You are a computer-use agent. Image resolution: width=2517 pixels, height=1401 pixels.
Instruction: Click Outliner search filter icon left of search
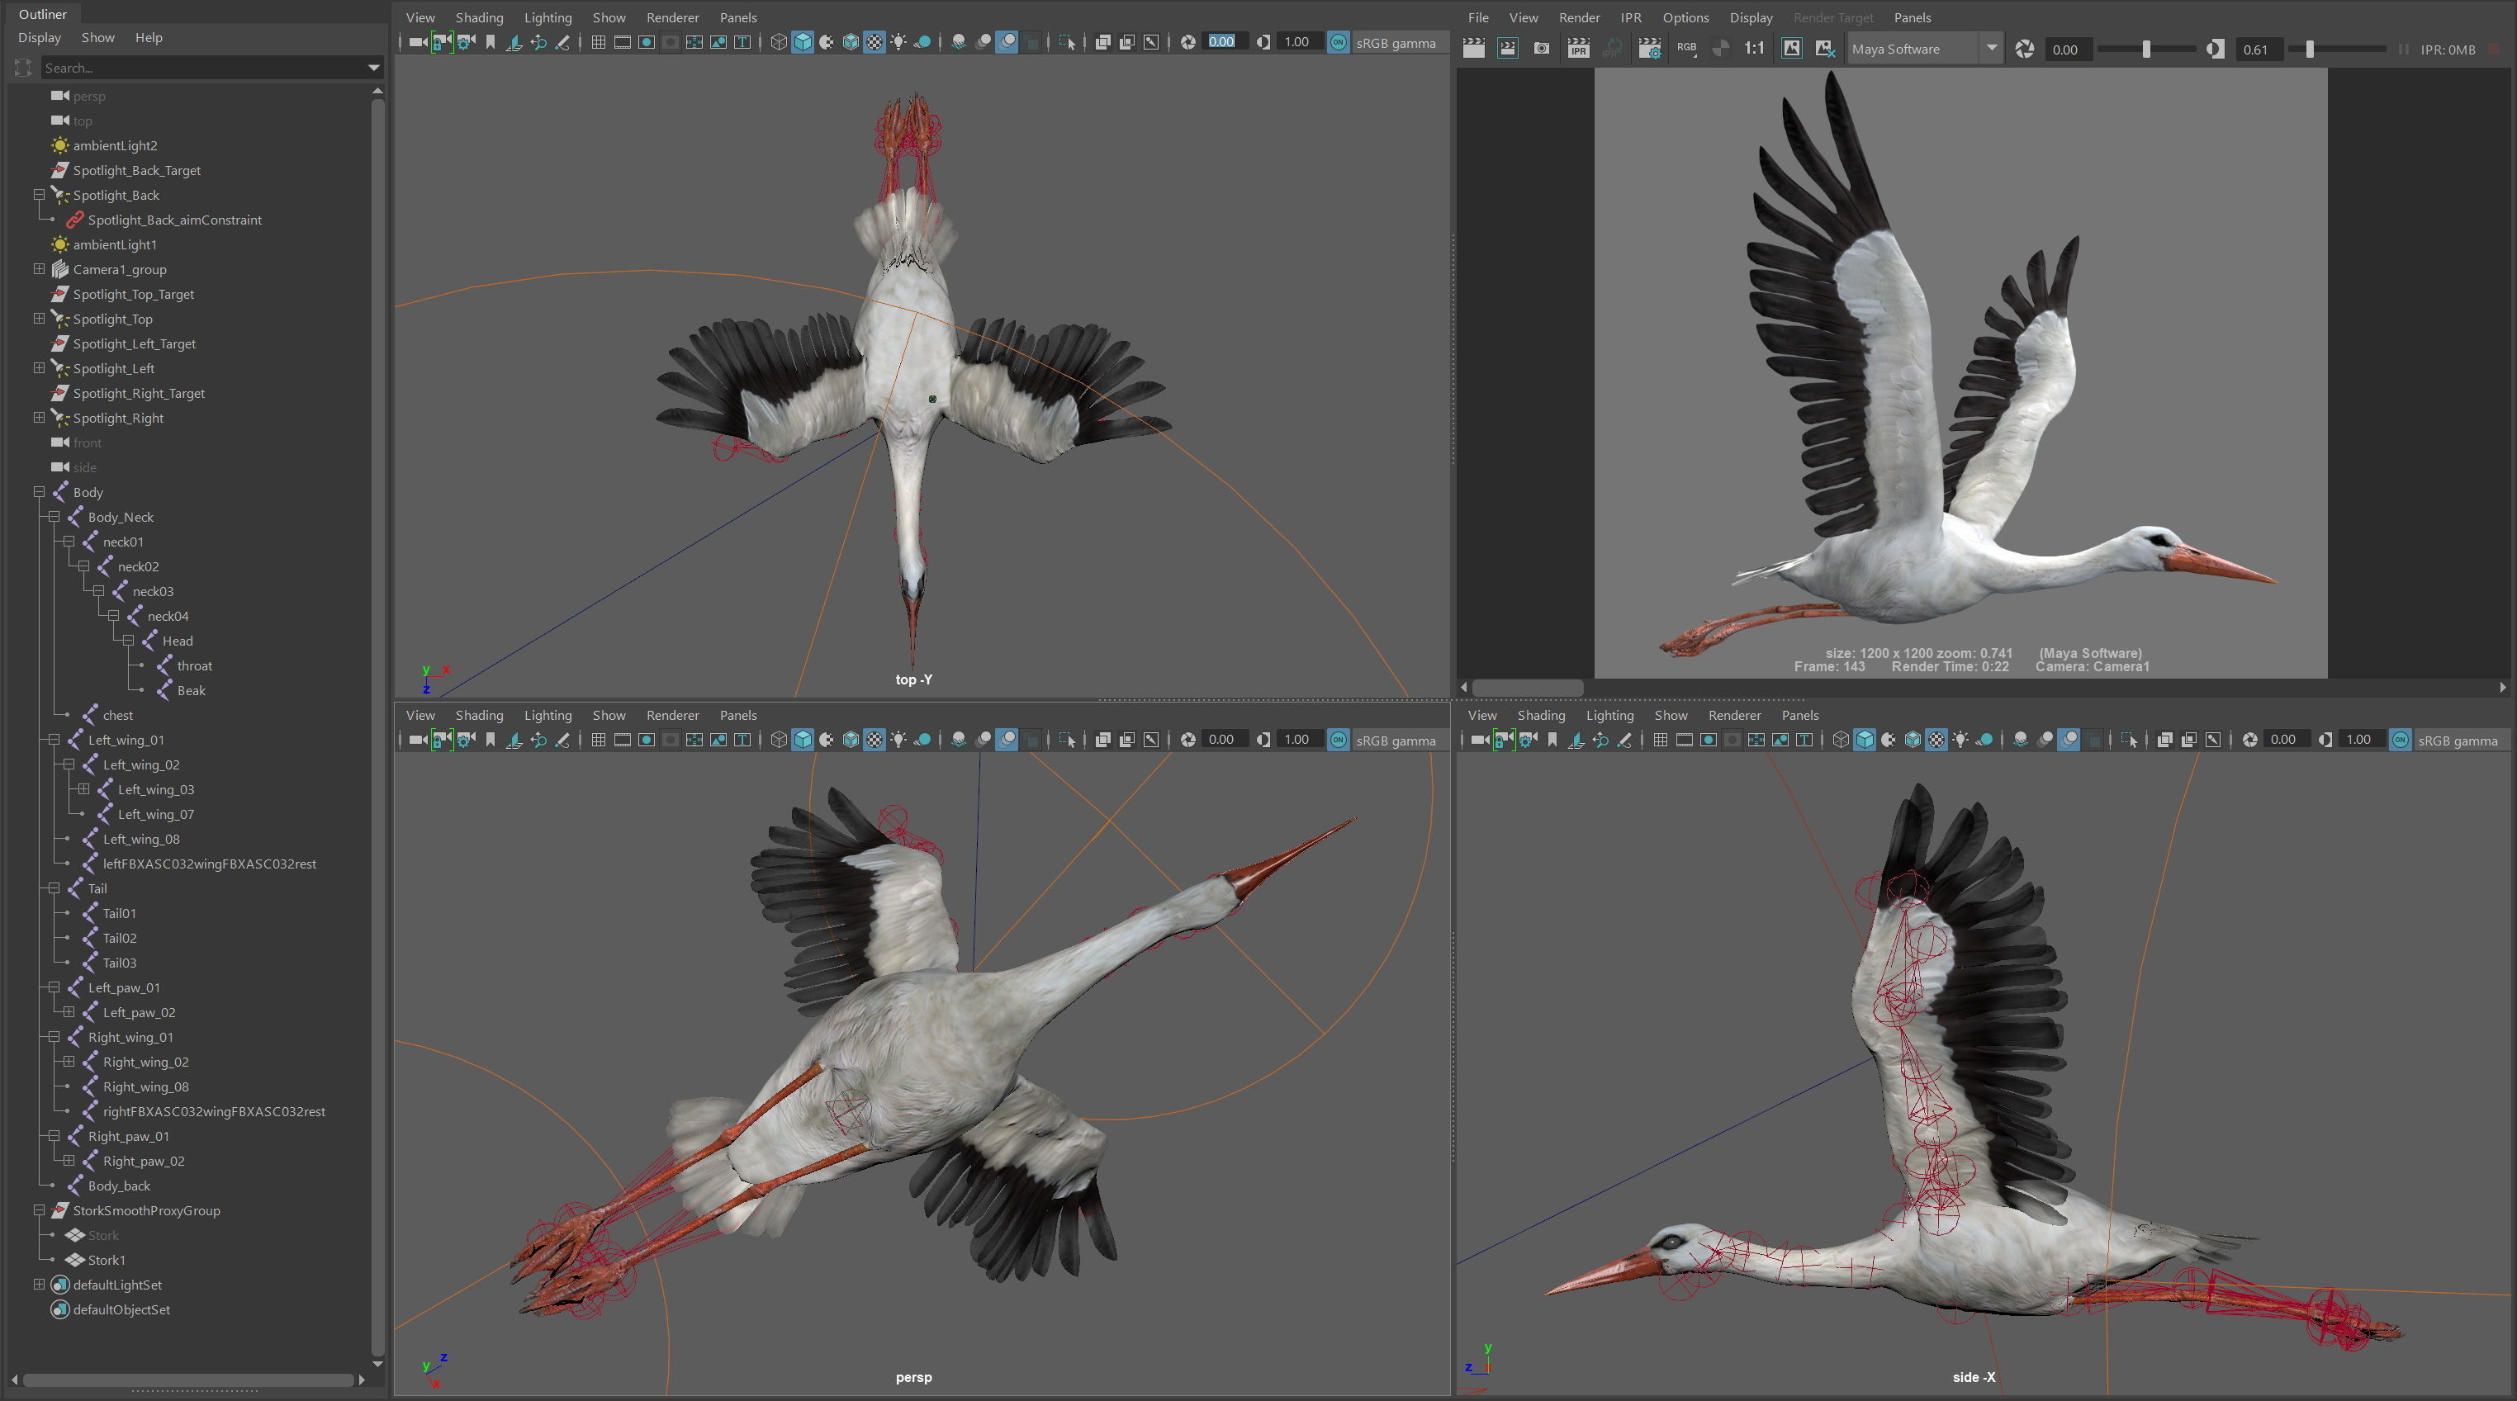tap(23, 68)
